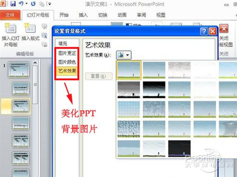Choose the gray and black photocopy effect thumbnail
The height and width of the screenshot is (177, 237).
pos(129,90)
